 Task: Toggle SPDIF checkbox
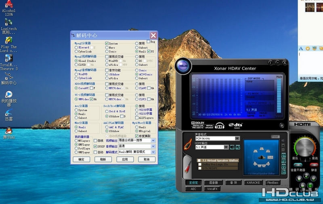click(95, 146)
